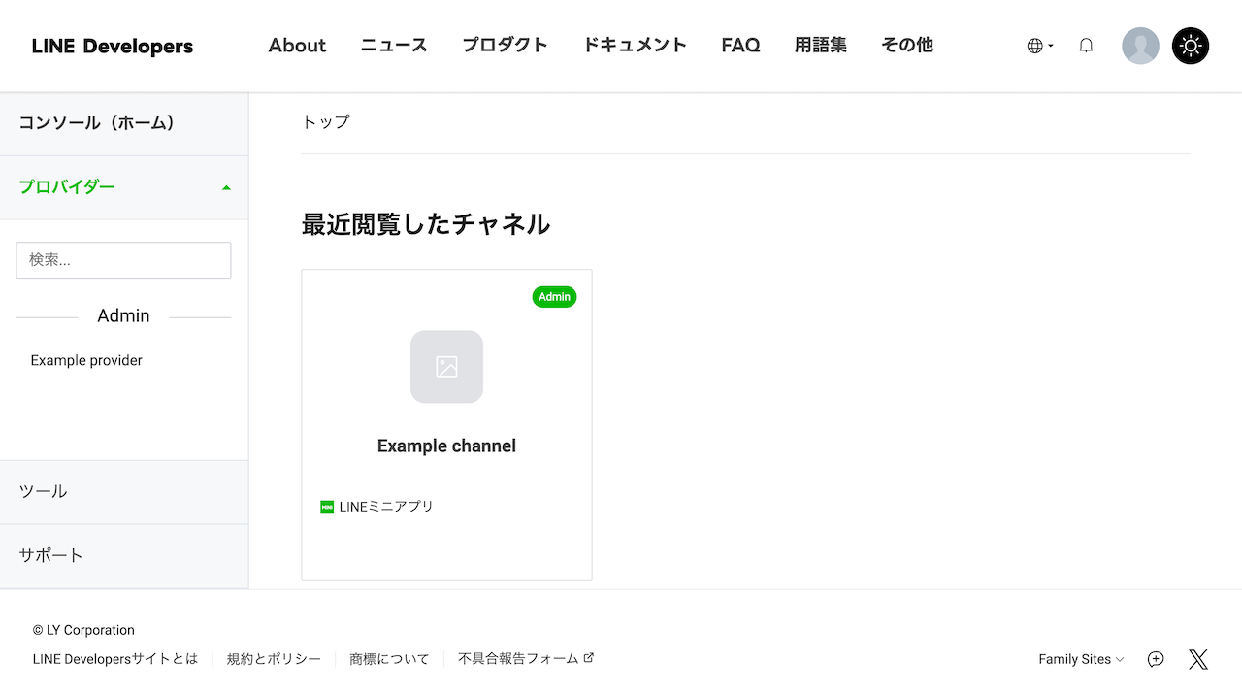Open 不具合報告フォーム external link
Screen dimensions: 1242x694
pos(519,658)
